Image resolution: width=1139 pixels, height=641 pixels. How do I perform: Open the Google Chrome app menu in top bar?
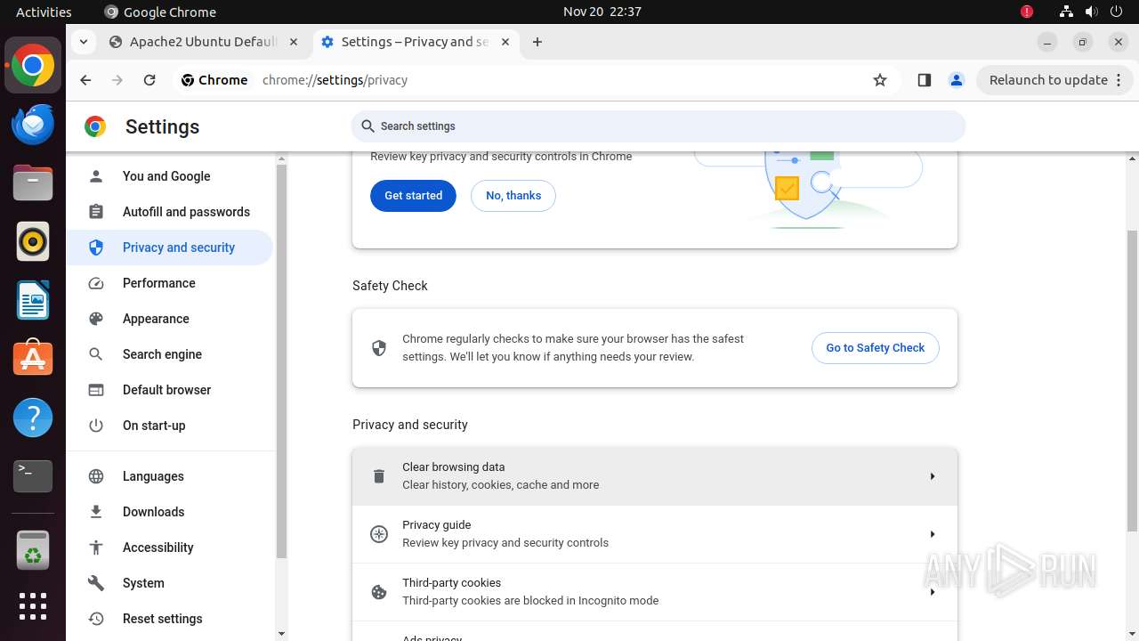(160, 12)
